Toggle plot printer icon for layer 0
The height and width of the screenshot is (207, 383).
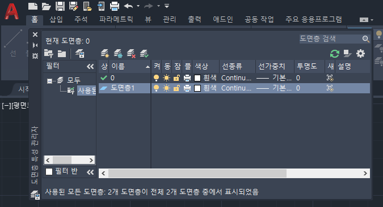[x=187, y=78]
